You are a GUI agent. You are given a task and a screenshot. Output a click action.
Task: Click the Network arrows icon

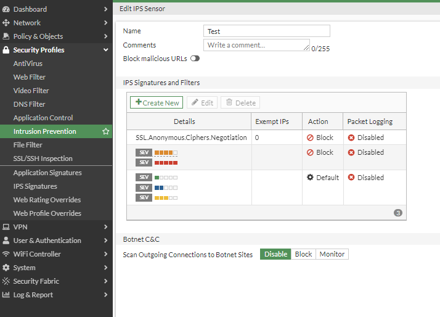(x=6, y=23)
